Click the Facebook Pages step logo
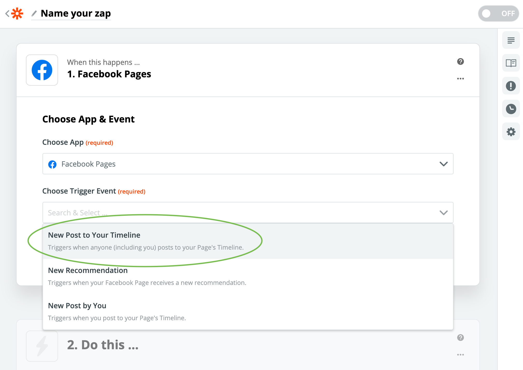Viewport: 523px width, 370px height. click(42, 70)
